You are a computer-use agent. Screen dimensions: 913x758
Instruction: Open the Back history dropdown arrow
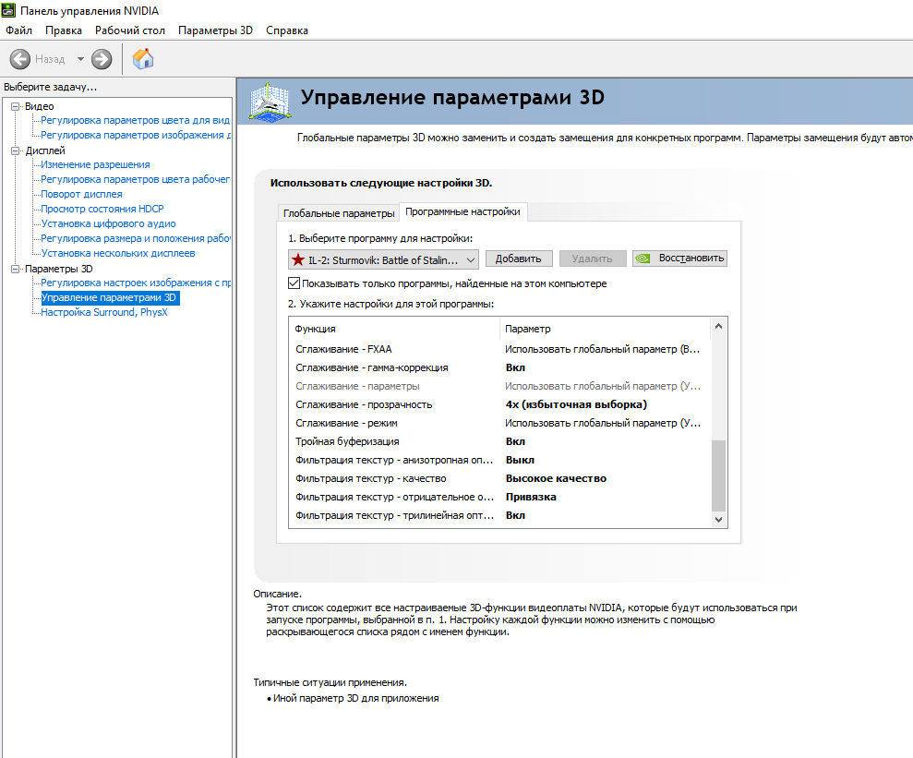click(80, 59)
